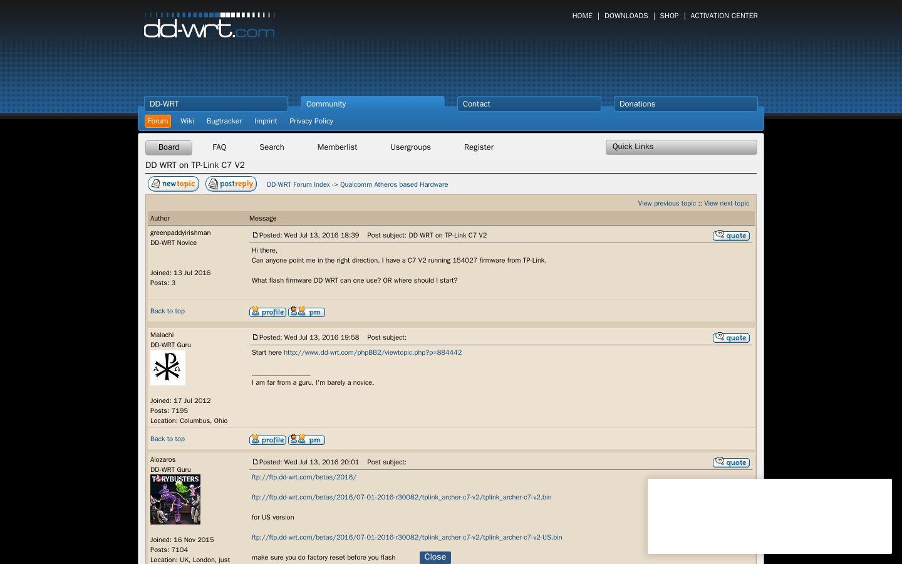Click username greenpaddyirishman
902x564 pixels.
[x=180, y=232]
